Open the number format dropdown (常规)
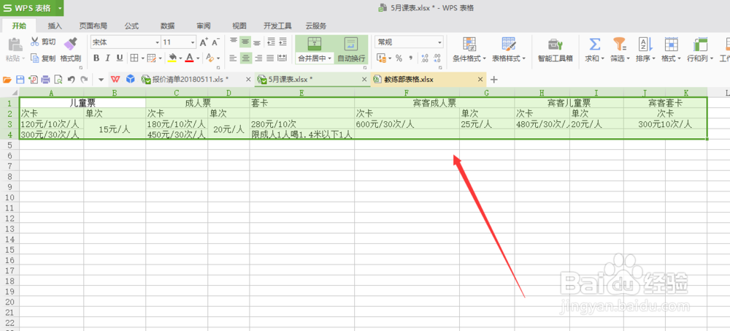The height and width of the screenshot is (331, 730). 439,42
